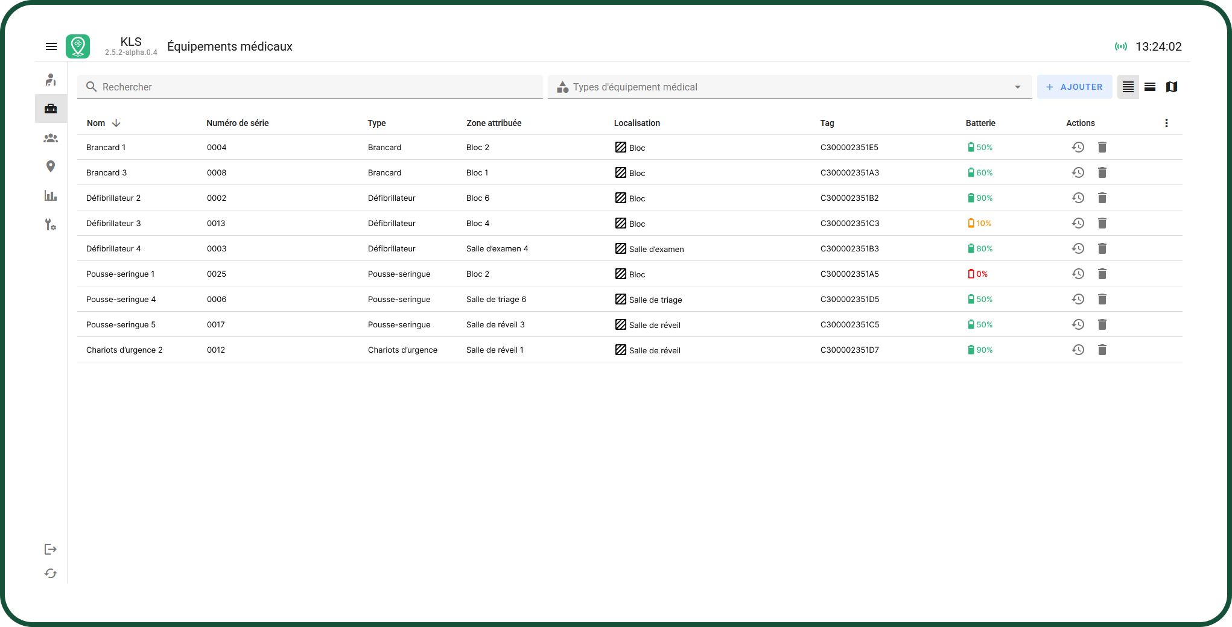The width and height of the screenshot is (1232, 627).
Task: Switch to comfortable row view
Action: (x=1150, y=87)
